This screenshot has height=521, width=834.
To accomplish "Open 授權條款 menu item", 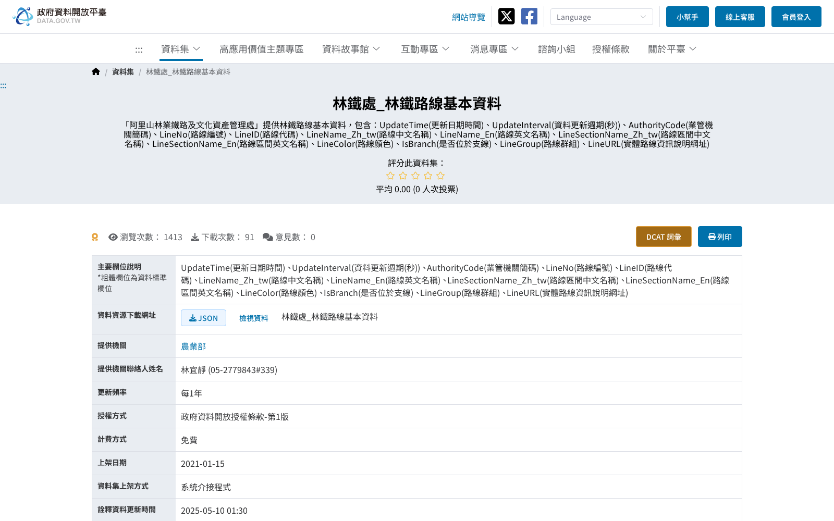I will point(611,49).
